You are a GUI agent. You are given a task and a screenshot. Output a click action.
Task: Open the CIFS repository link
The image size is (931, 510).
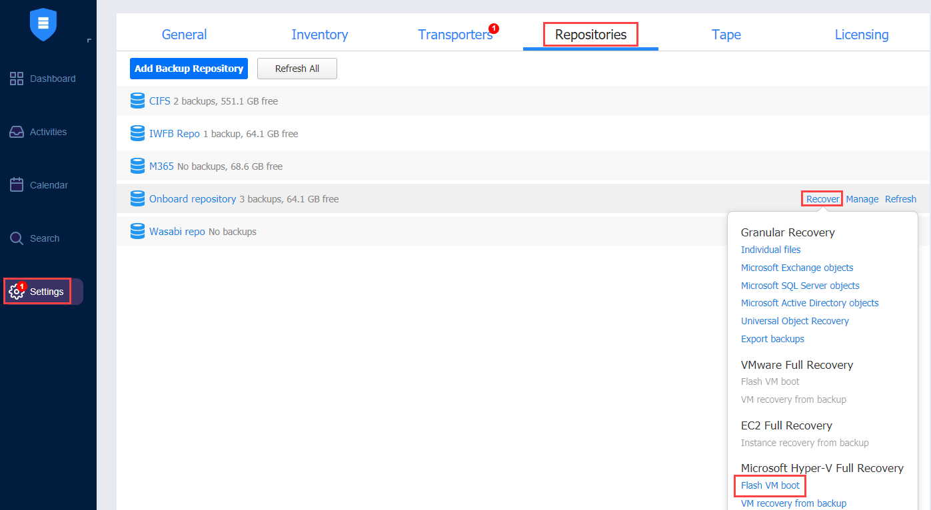[x=160, y=101]
